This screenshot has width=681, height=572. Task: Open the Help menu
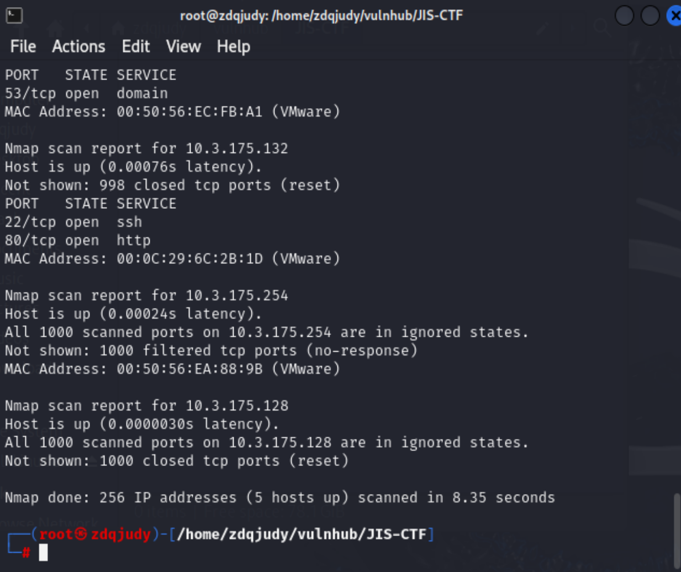[x=234, y=46]
